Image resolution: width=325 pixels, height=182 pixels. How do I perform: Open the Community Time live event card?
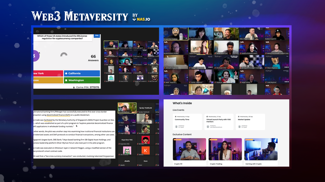pos(187,122)
